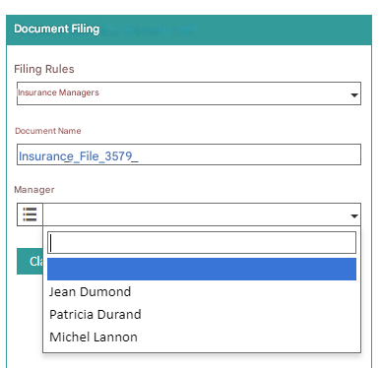Click the partially hidden teal Cl button
The height and width of the screenshot is (368, 380).
click(30, 261)
